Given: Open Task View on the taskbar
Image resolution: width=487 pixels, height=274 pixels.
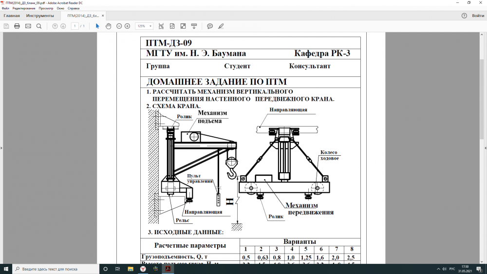Looking at the screenshot, I should coord(118,269).
